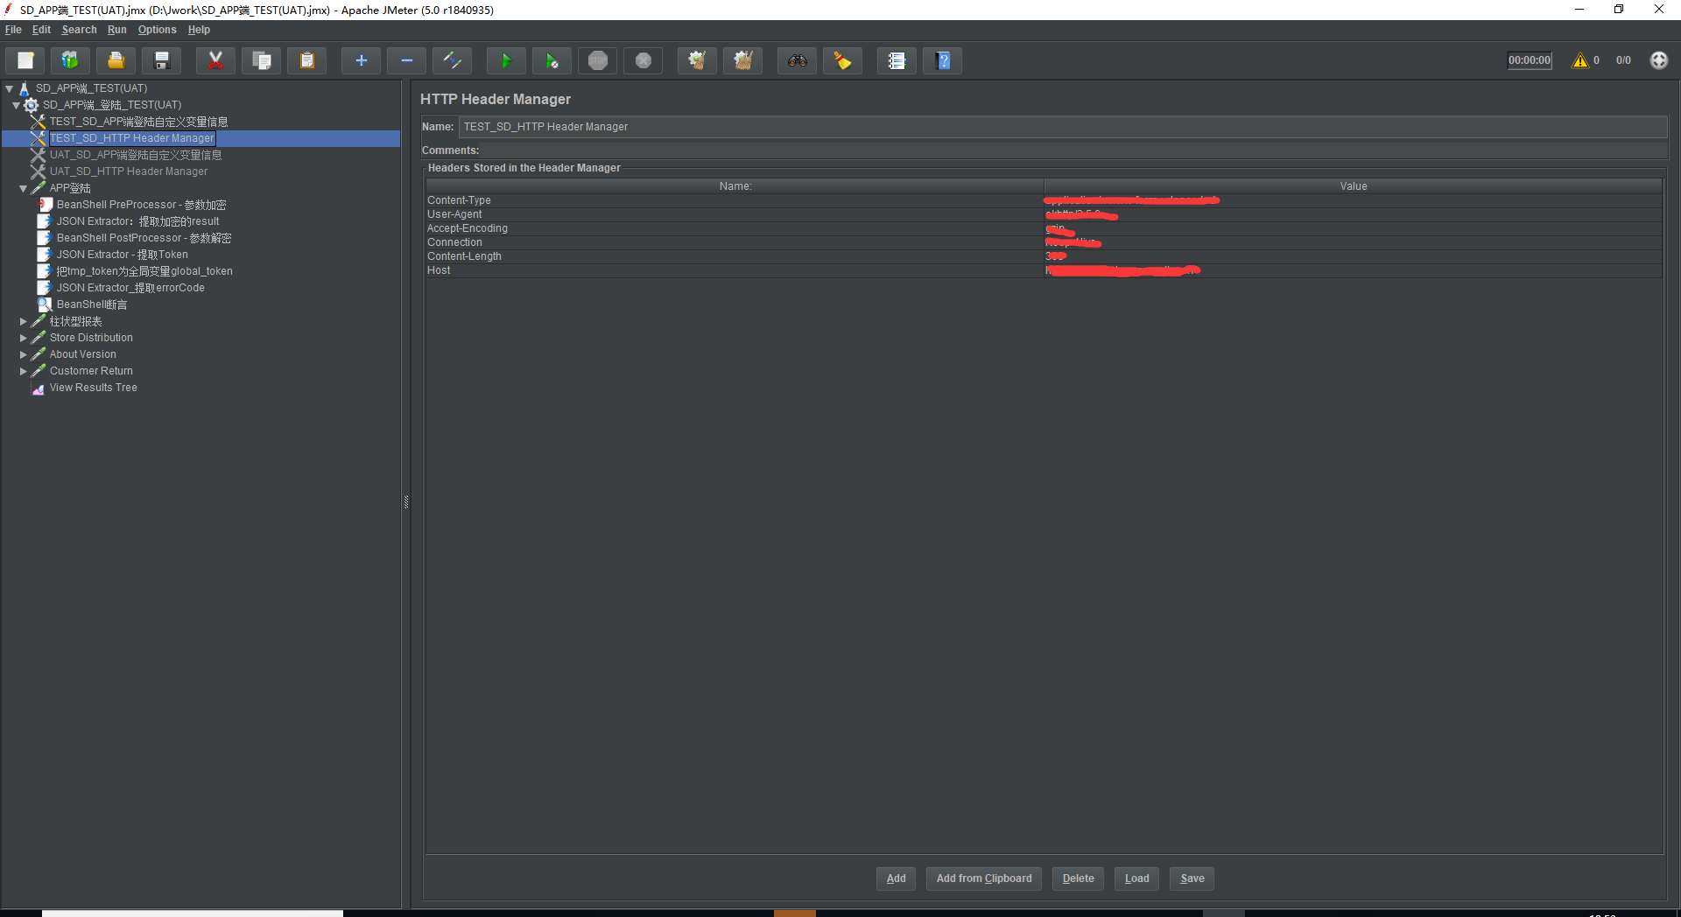Image resolution: width=1681 pixels, height=917 pixels.
Task: Click the Load headers button
Action: pyautogui.click(x=1137, y=878)
